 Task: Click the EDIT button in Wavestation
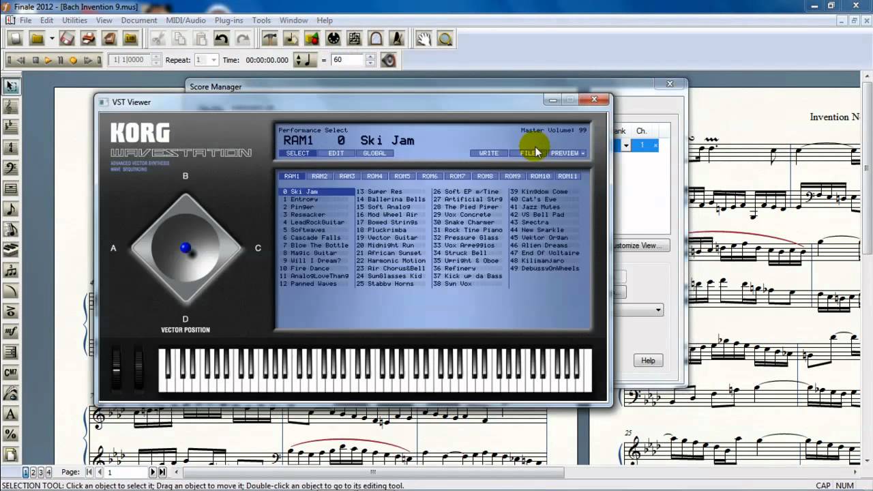click(x=336, y=153)
